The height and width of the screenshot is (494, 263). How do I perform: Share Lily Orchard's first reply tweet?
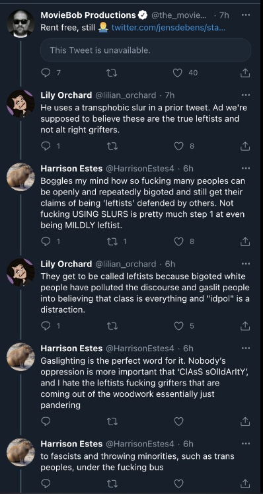click(x=245, y=146)
